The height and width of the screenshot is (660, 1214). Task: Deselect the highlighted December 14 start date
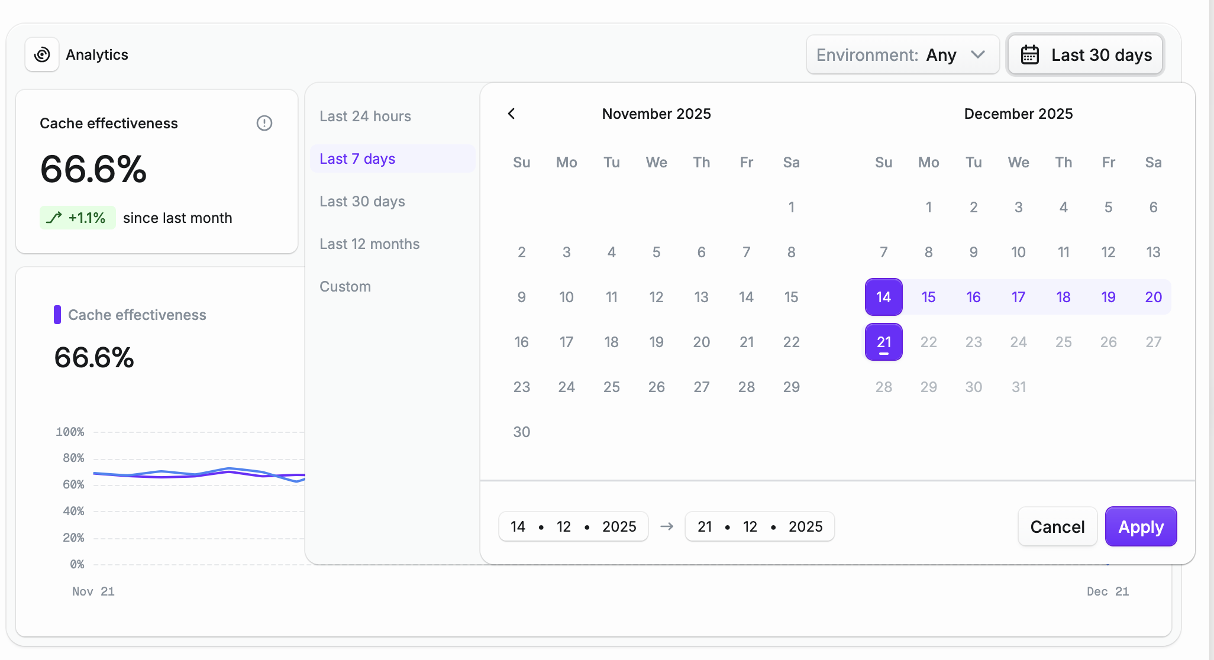point(883,297)
